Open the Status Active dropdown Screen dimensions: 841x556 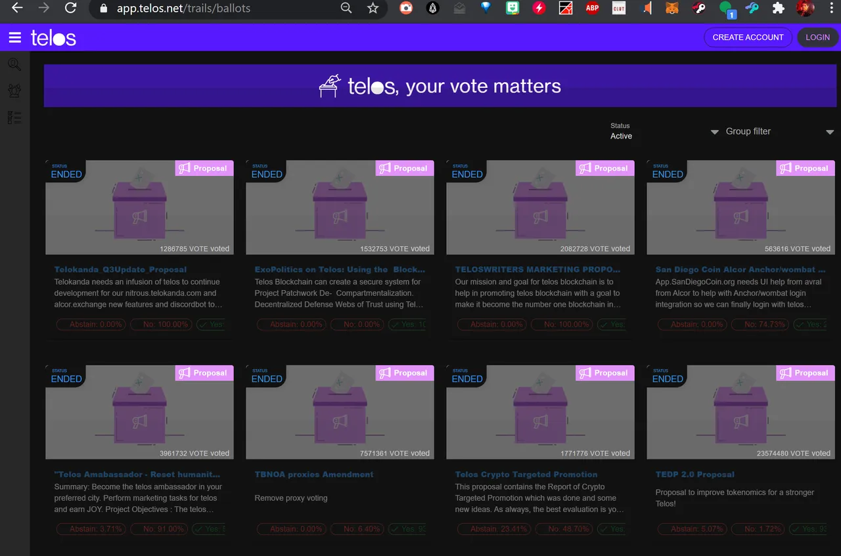tap(664, 131)
